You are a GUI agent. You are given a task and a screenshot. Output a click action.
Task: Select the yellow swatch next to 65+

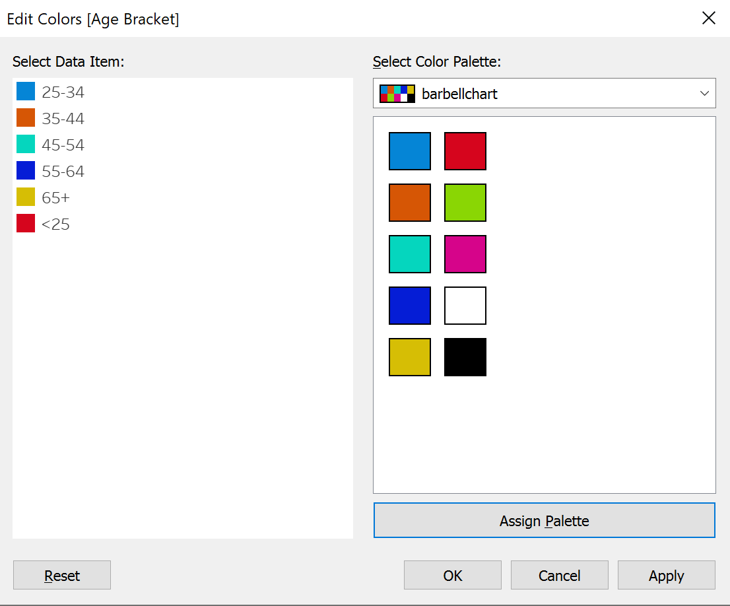[x=25, y=197]
